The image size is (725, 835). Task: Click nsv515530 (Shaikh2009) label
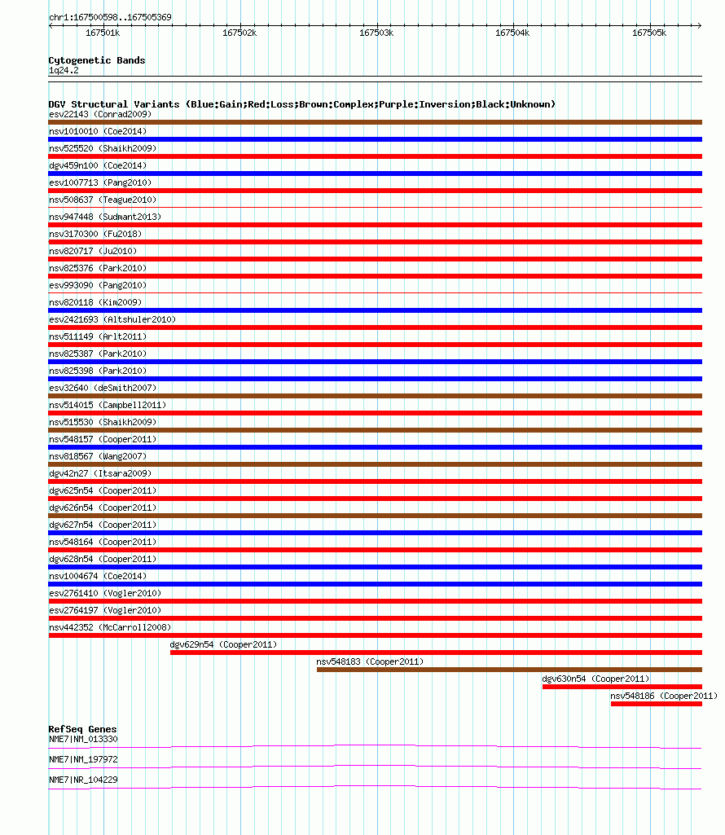click(x=103, y=422)
